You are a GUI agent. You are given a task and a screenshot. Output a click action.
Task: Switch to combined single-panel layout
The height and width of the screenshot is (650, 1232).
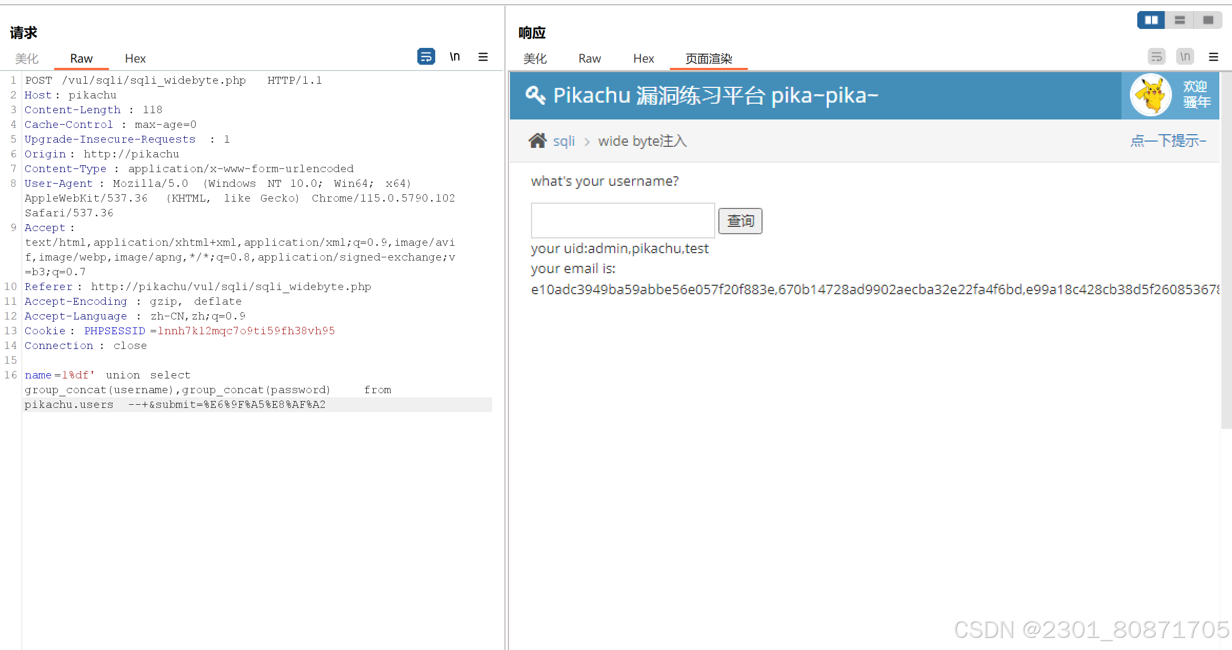(x=1208, y=20)
